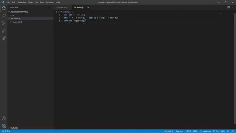Open Explorer views and more actions ellipsis

pos(50,7)
